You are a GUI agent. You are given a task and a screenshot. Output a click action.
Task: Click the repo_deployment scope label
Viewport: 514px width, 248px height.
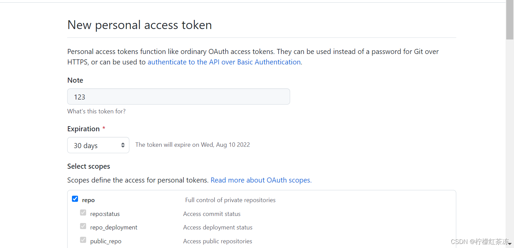114,227
